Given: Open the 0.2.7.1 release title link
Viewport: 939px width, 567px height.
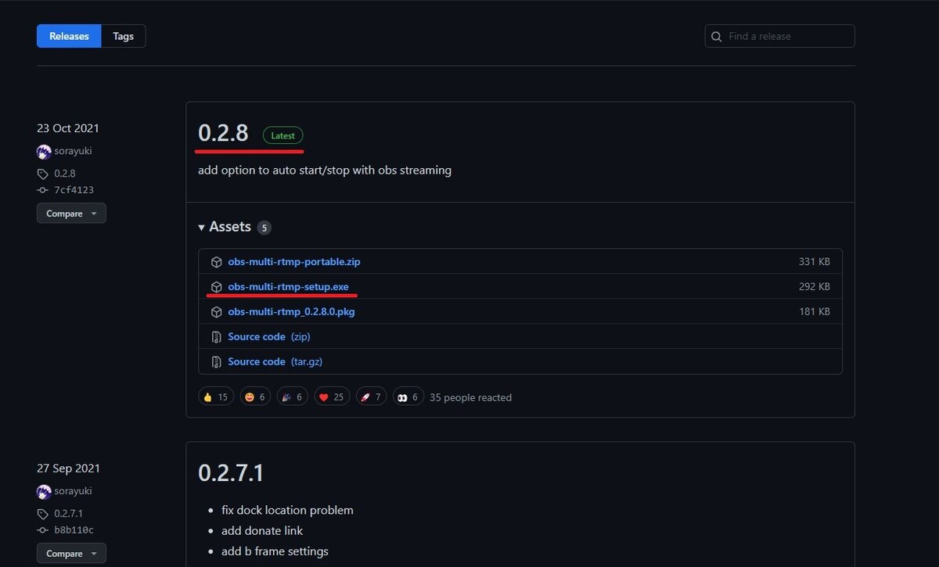Looking at the screenshot, I should pos(231,473).
